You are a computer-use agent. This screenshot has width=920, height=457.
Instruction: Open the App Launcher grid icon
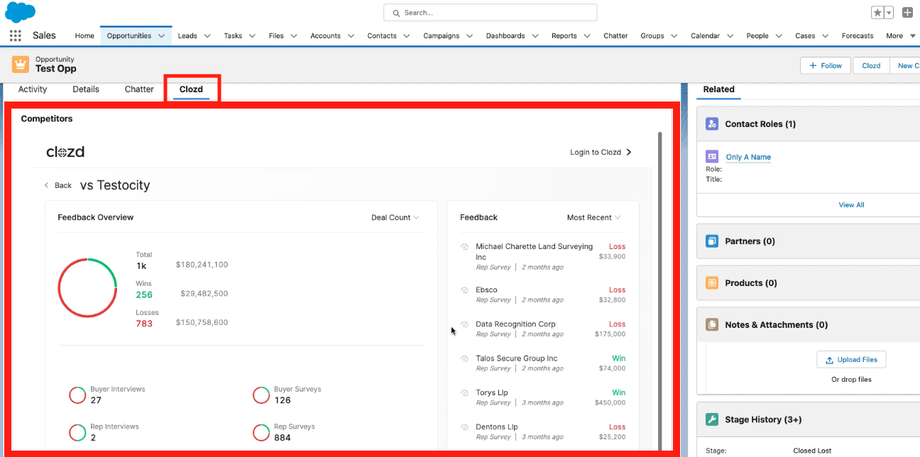coord(15,35)
